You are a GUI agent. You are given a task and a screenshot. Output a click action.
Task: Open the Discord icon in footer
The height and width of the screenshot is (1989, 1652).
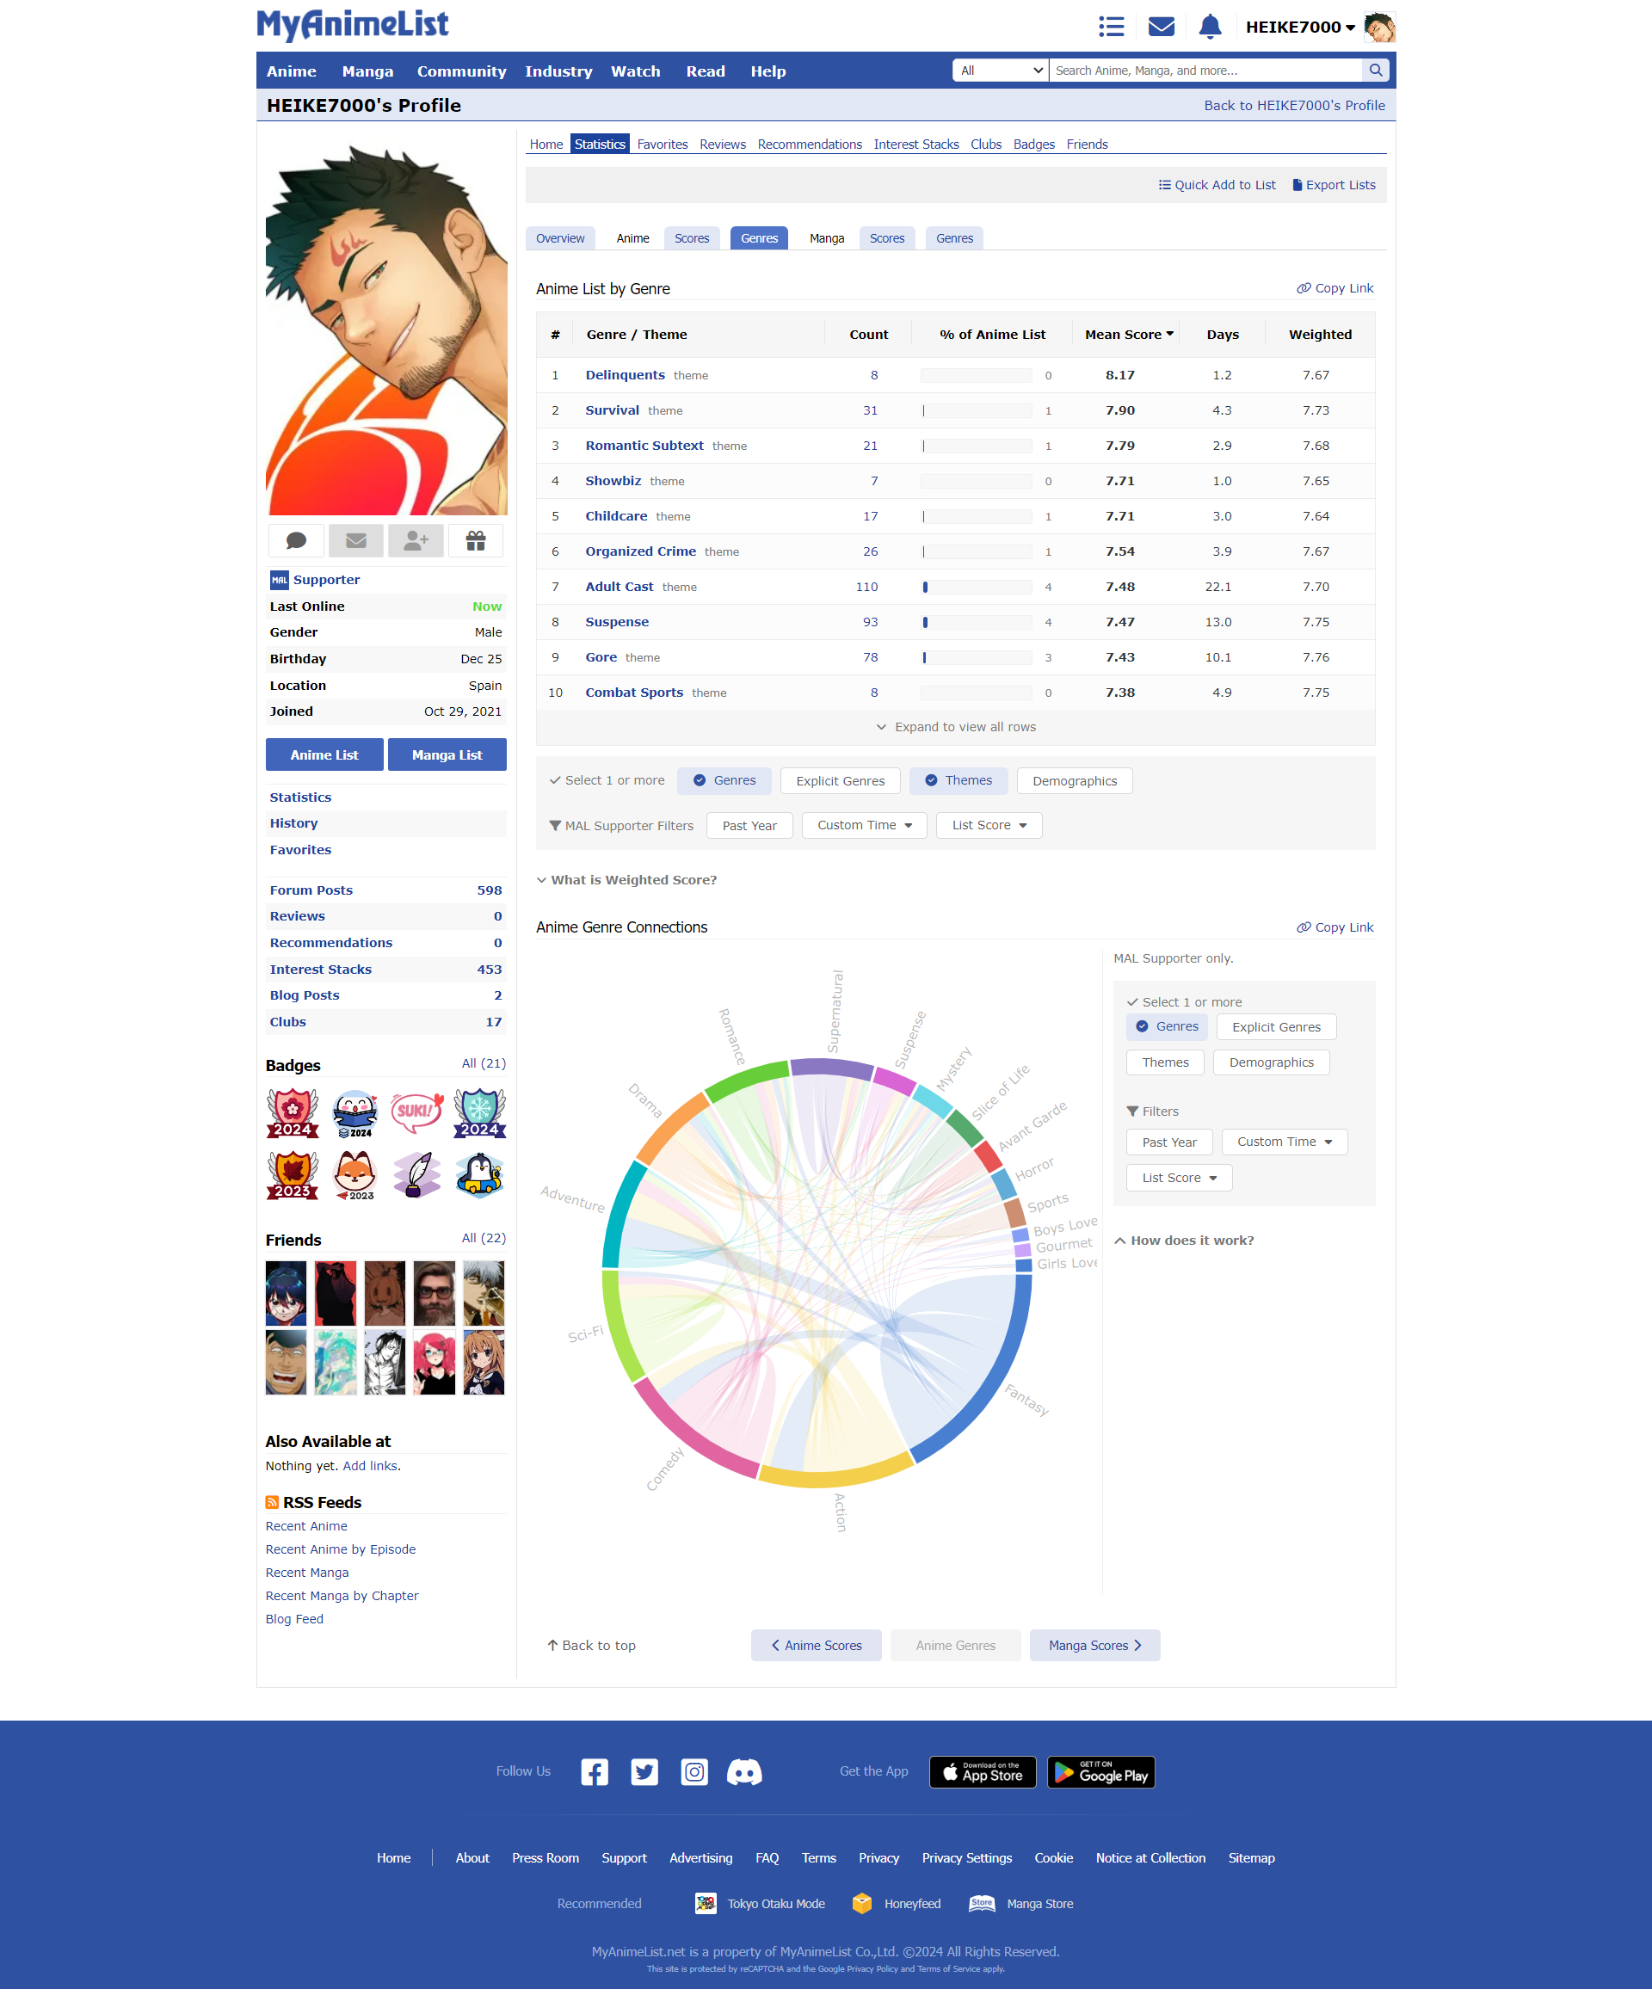(743, 1772)
